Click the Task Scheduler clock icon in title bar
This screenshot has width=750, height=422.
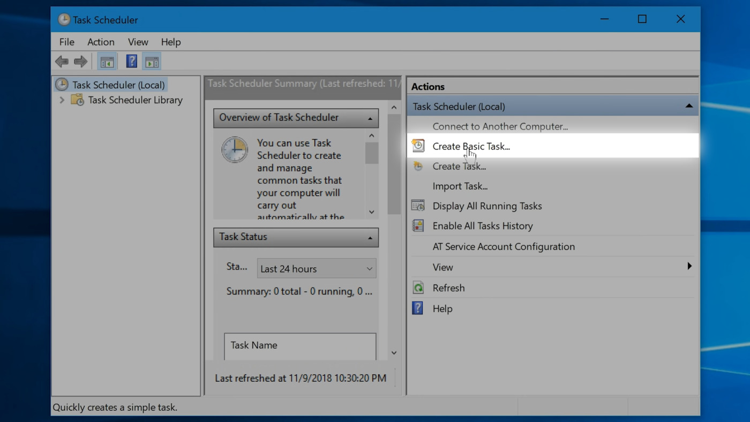click(64, 20)
